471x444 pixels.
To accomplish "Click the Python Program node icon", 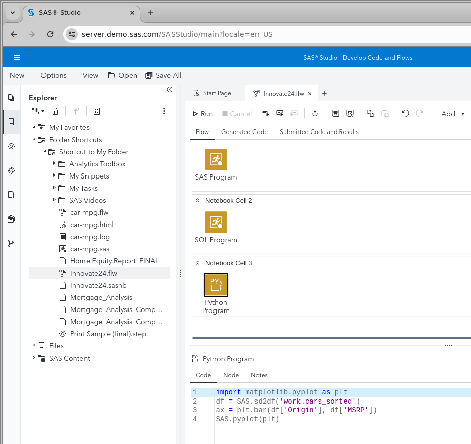I will click(216, 285).
